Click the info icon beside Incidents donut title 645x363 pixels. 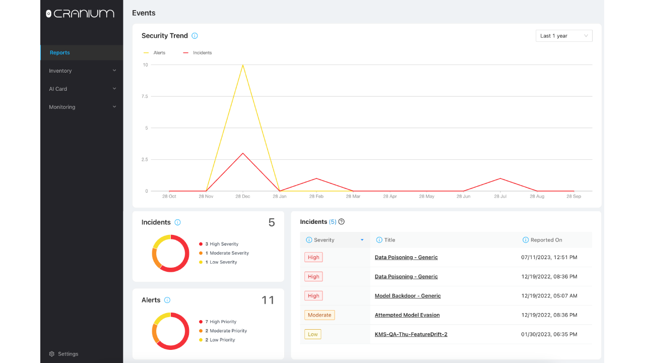(x=177, y=222)
